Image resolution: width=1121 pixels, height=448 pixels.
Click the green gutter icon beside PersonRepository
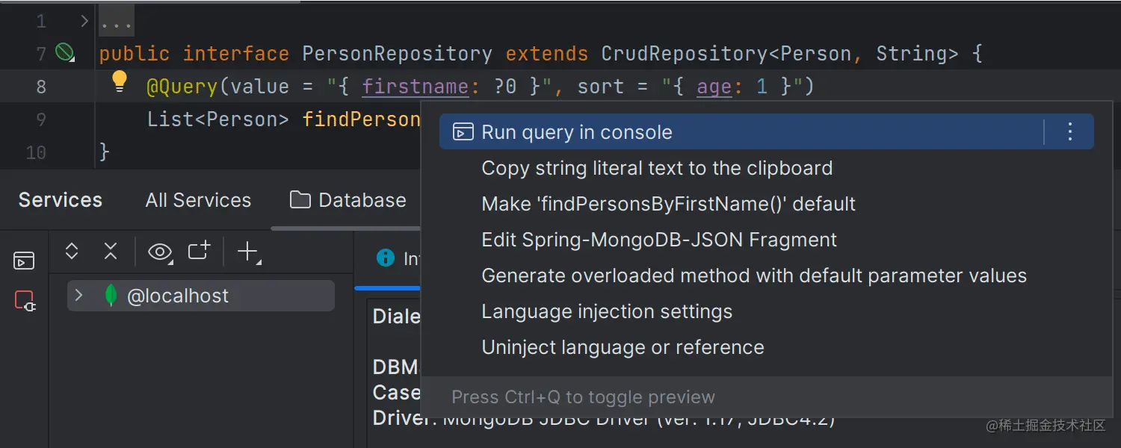pos(64,53)
